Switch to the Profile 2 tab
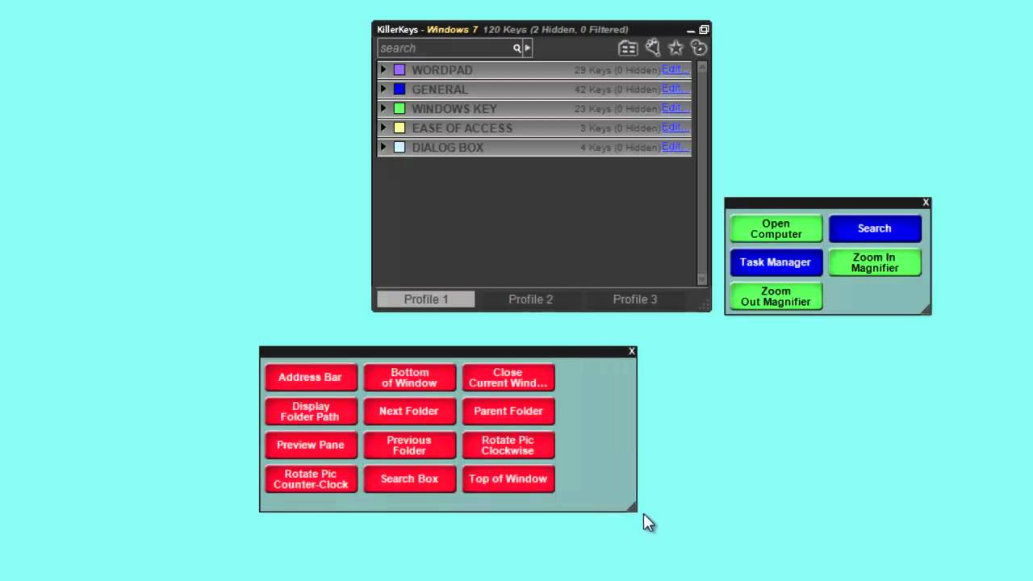The height and width of the screenshot is (581, 1033). pos(530,299)
